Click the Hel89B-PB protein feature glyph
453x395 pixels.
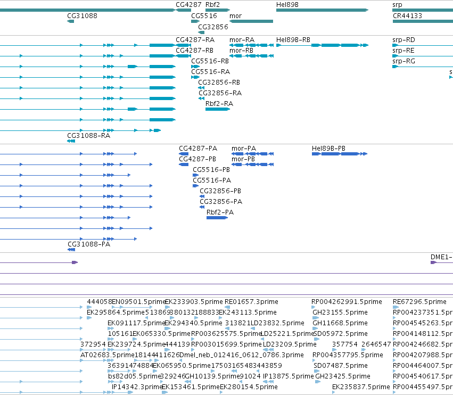click(x=340, y=154)
